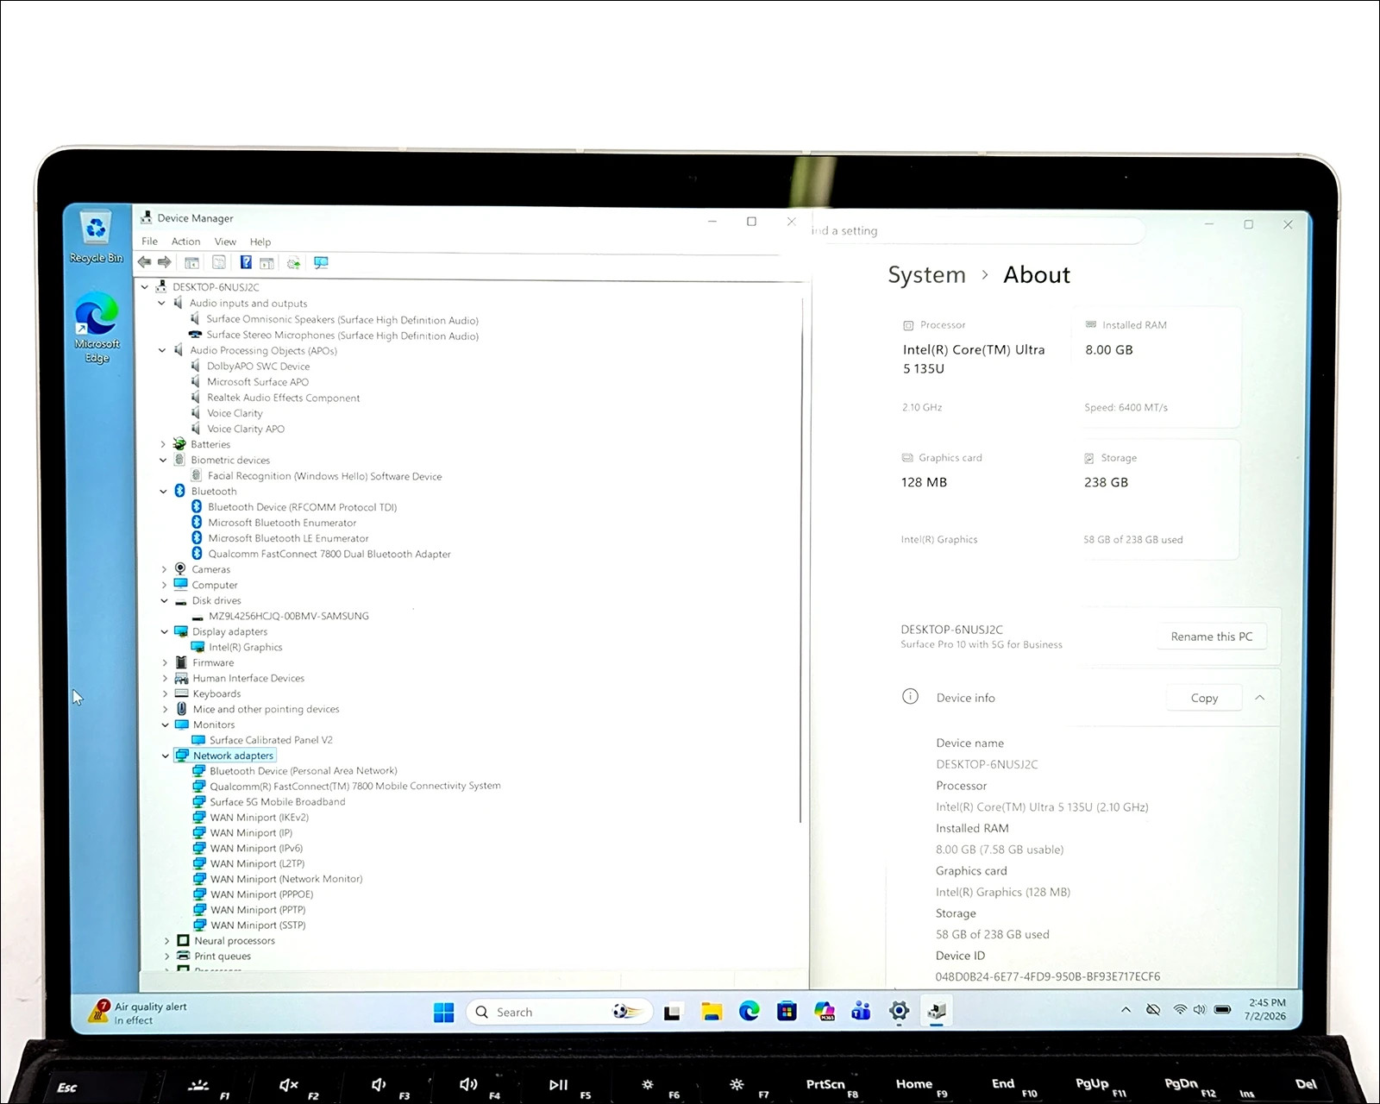Select Realtek Audio Effects Component
The height and width of the screenshot is (1104, 1380).
[283, 398]
